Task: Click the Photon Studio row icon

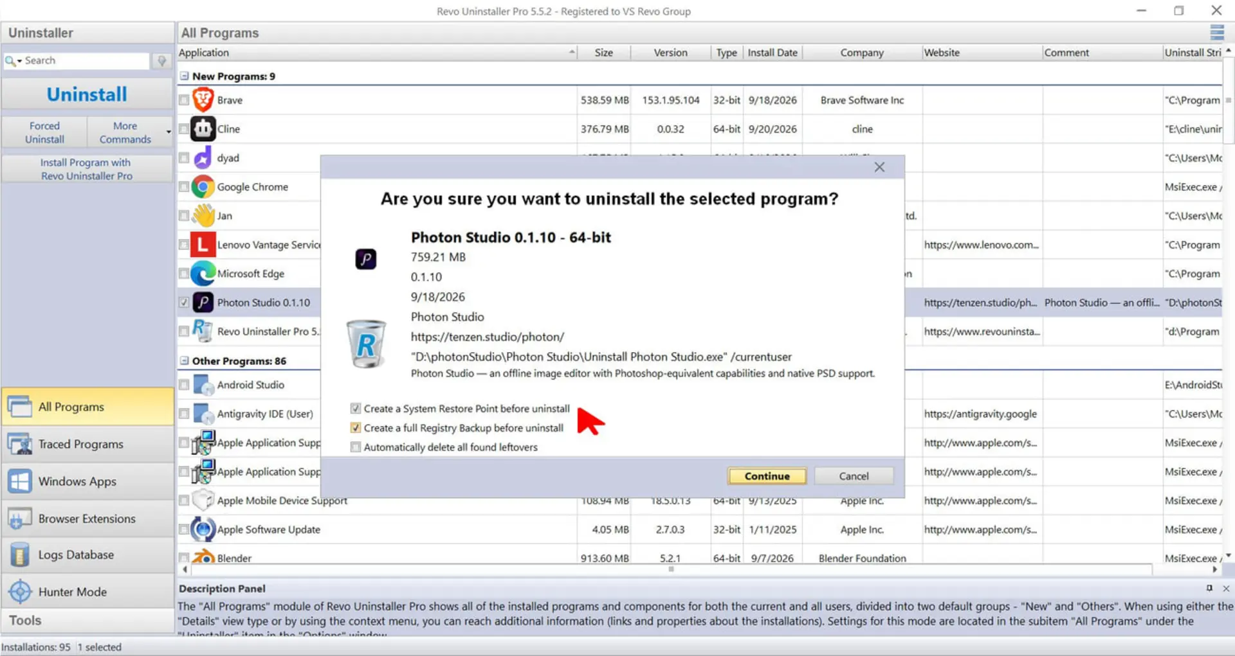Action: 203,303
